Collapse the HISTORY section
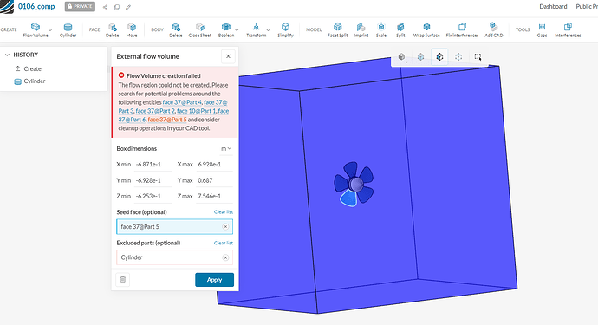This screenshot has width=598, height=325. point(7,55)
